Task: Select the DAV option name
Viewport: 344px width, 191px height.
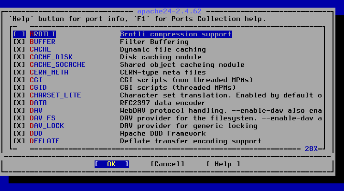Action: (36, 110)
